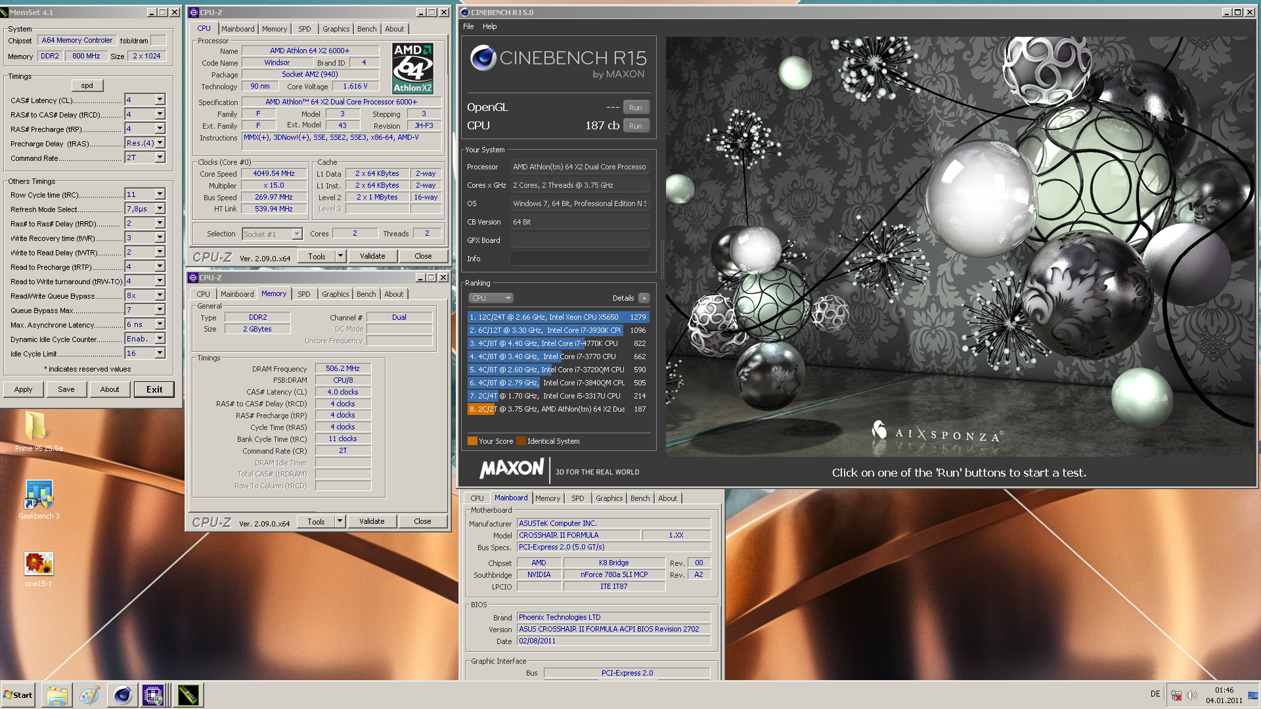The width and height of the screenshot is (1261, 709).
Task: Select the About tab in the top CPU-Z window
Action: pos(395,29)
